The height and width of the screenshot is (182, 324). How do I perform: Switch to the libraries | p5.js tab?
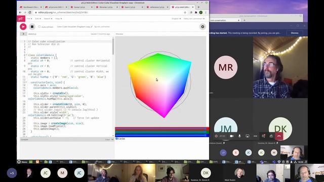(107, 7)
